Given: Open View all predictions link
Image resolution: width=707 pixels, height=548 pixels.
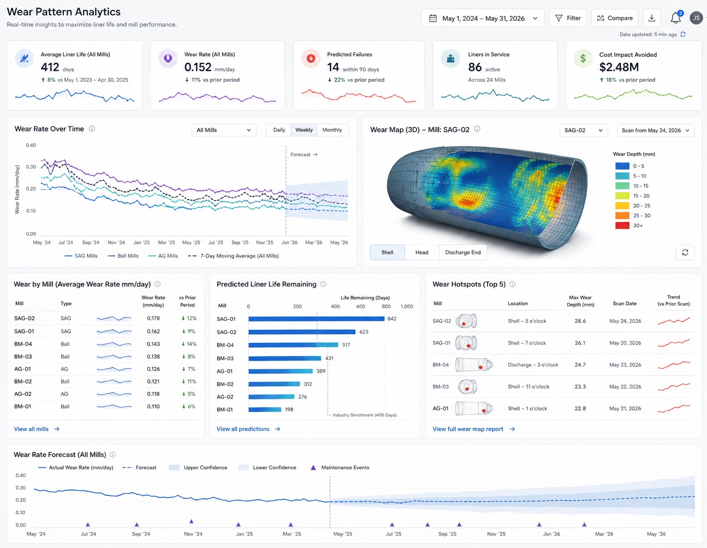Looking at the screenshot, I should 243,429.
